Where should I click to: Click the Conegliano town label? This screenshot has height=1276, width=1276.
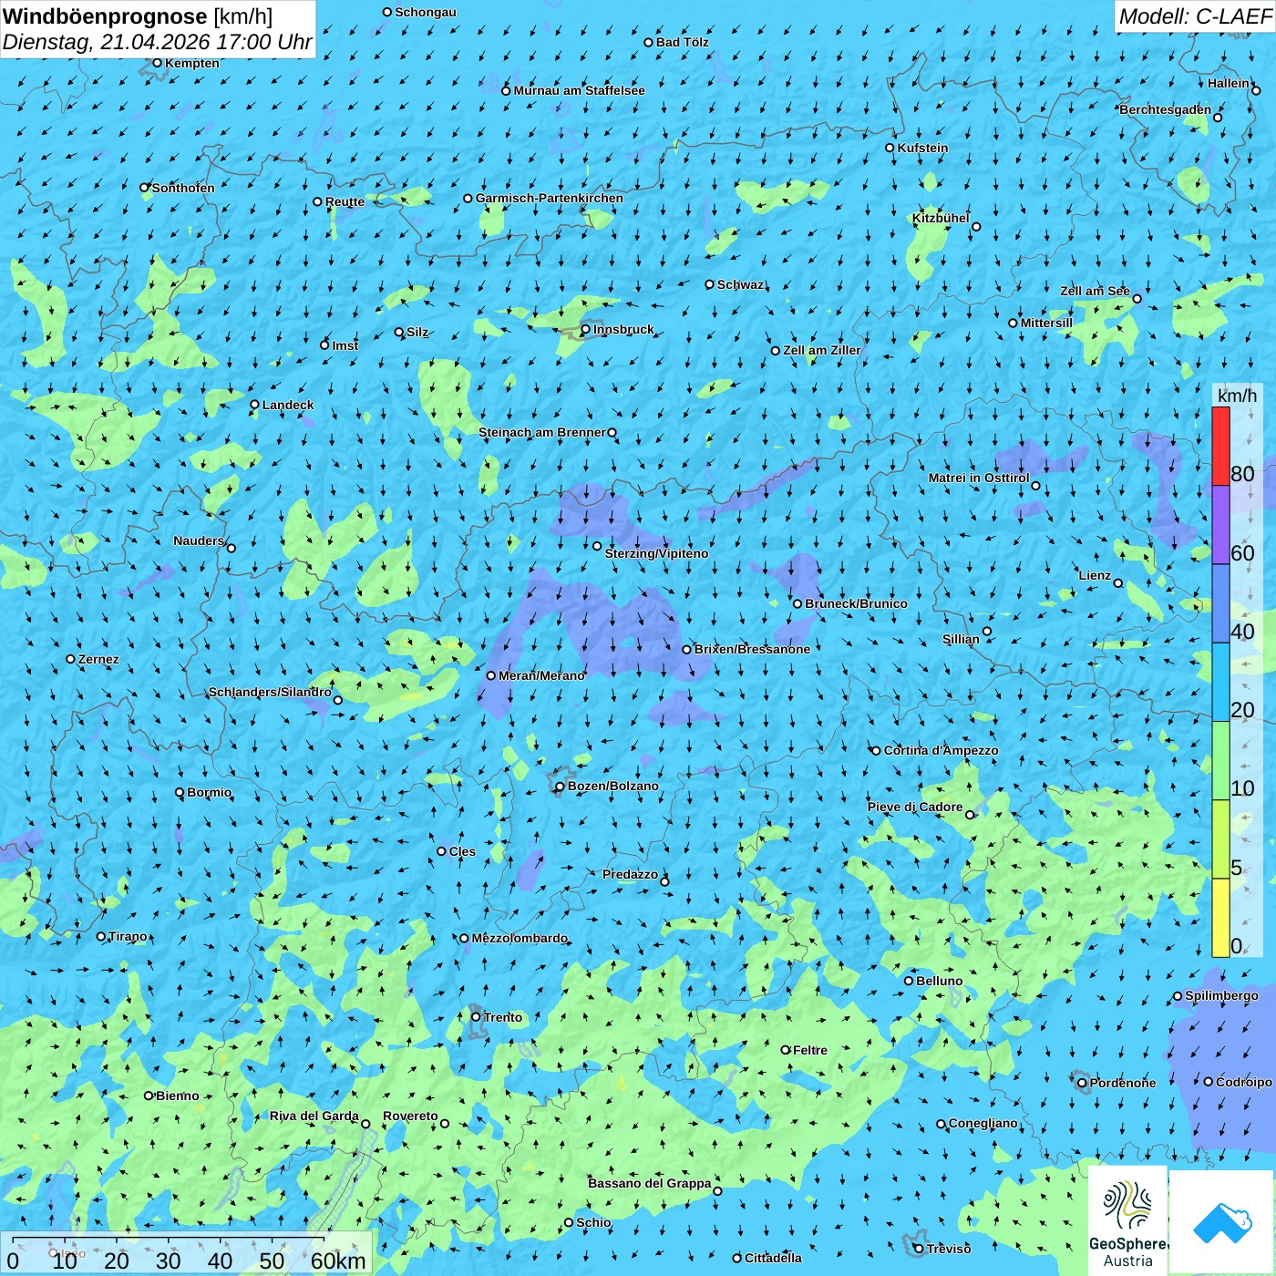(x=983, y=1123)
